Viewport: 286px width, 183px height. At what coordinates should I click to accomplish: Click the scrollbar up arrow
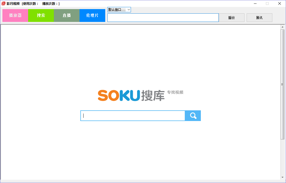(x=283, y=27)
